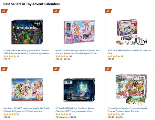The image size is (155, 120).
Task: Open 25 offers from €32.99 link
Action: pos(66,117)
